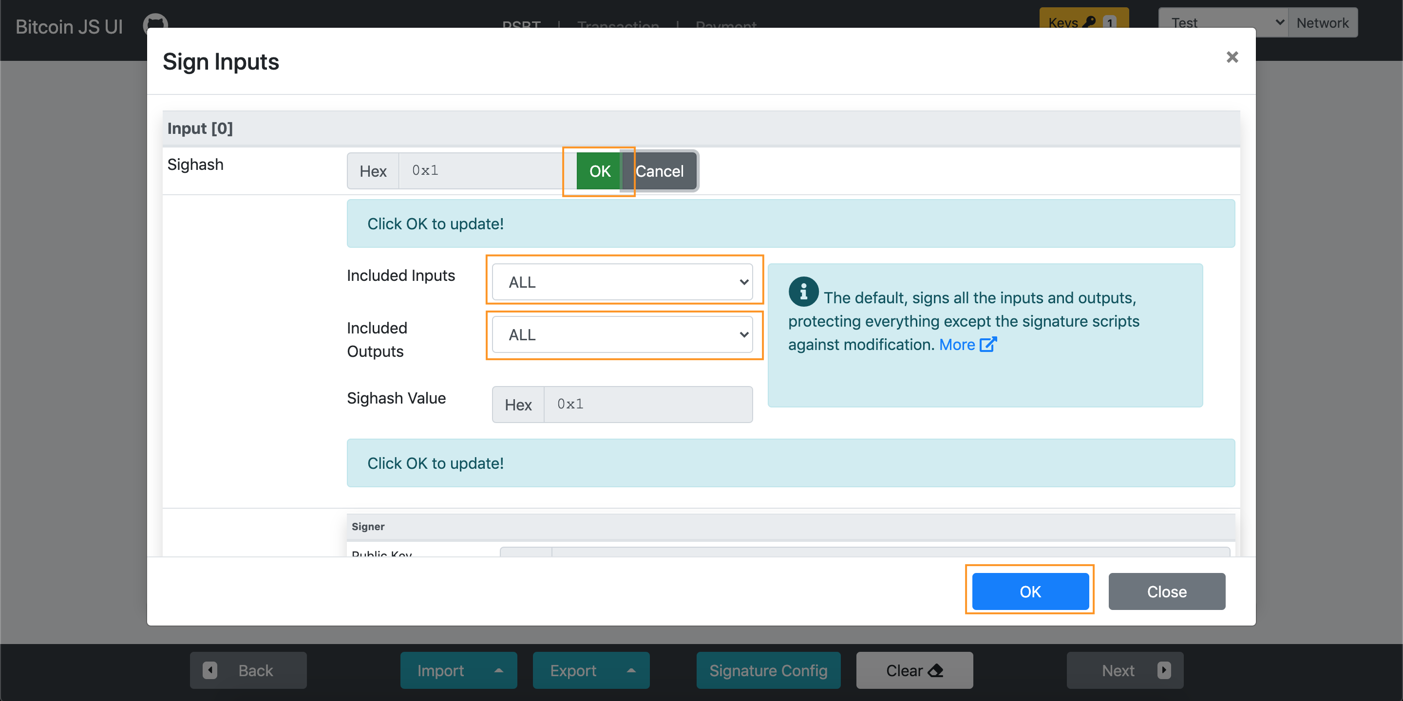Click the Sighash hex input field

click(x=488, y=171)
